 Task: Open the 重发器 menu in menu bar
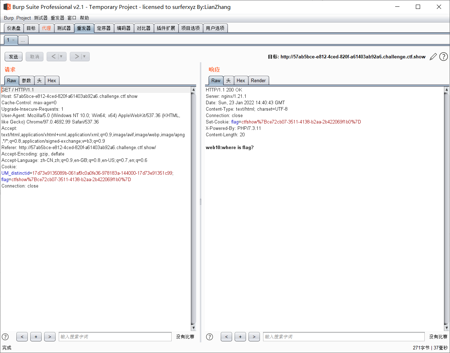point(57,18)
